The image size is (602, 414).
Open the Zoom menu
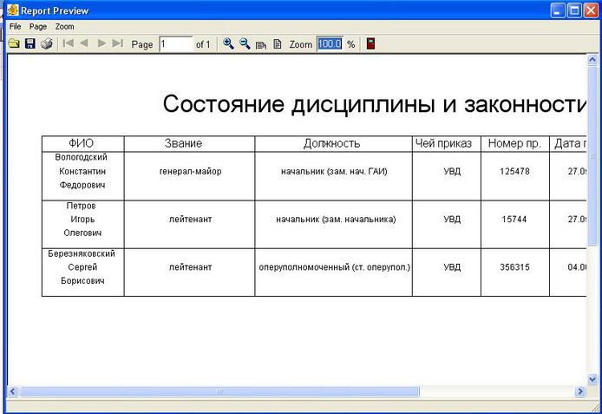64,27
